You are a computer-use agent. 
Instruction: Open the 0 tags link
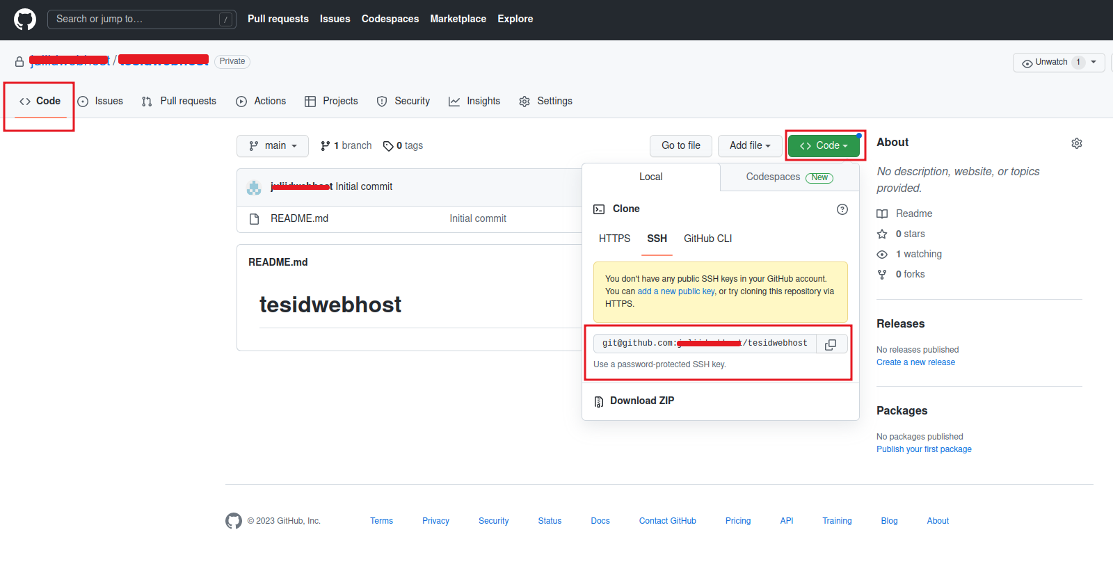coord(403,146)
